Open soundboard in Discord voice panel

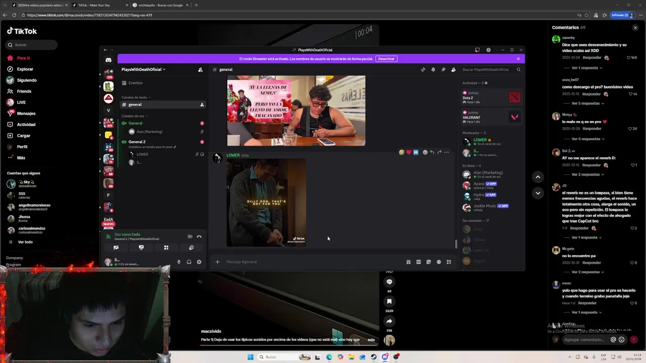point(191,248)
